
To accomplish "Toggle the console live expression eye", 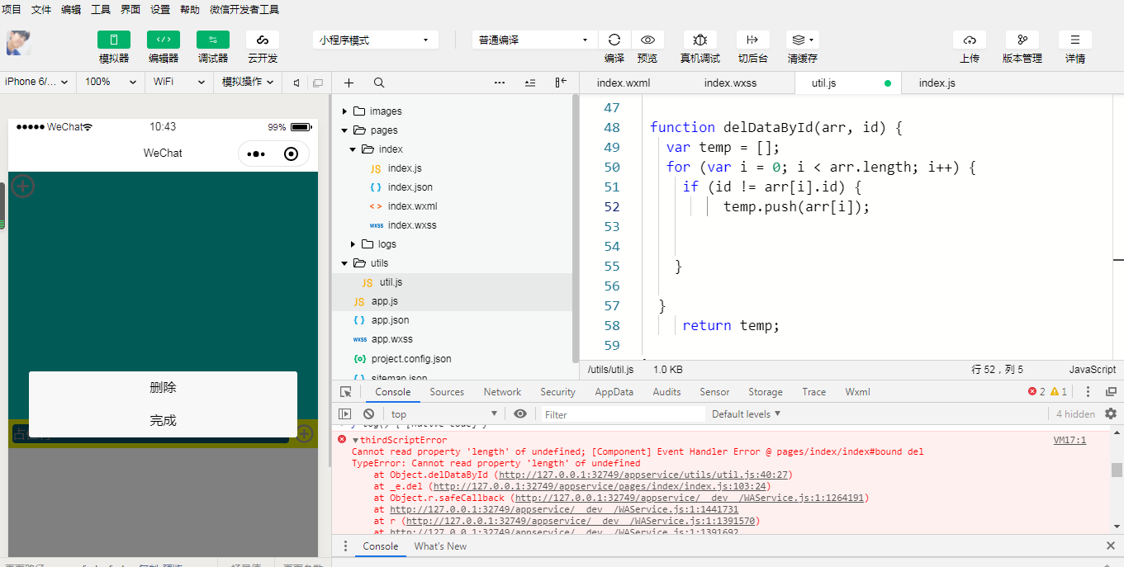I will point(519,413).
